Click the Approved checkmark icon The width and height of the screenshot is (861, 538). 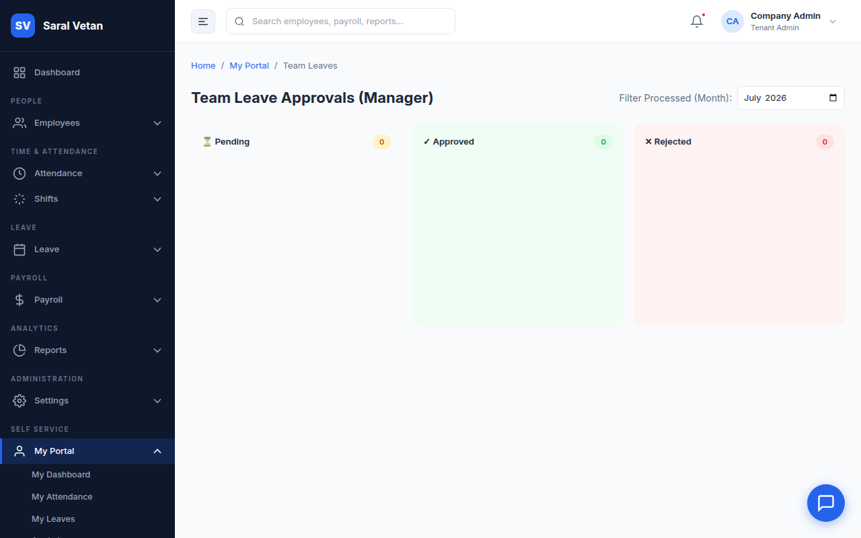coord(426,142)
